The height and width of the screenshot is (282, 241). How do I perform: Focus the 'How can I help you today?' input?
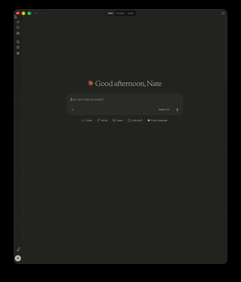click(125, 99)
